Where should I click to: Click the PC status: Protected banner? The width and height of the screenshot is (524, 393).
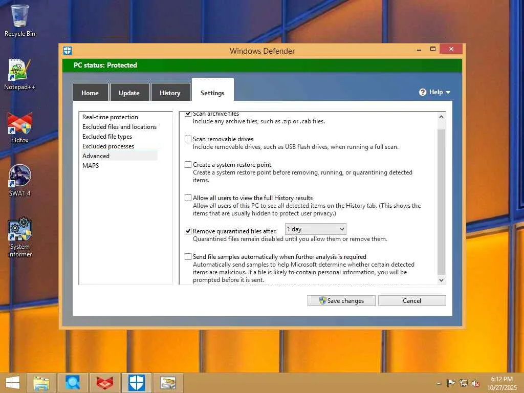(x=262, y=65)
